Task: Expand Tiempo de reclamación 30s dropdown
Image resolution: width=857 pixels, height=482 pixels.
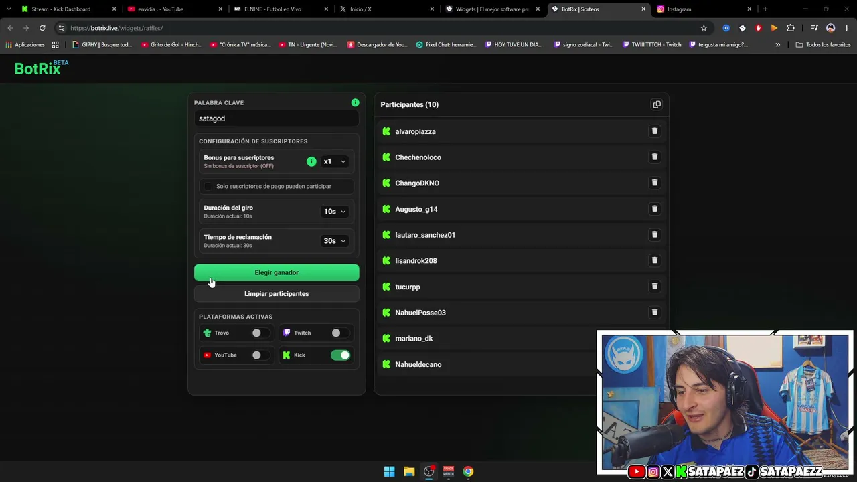Action: pos(334,241)
